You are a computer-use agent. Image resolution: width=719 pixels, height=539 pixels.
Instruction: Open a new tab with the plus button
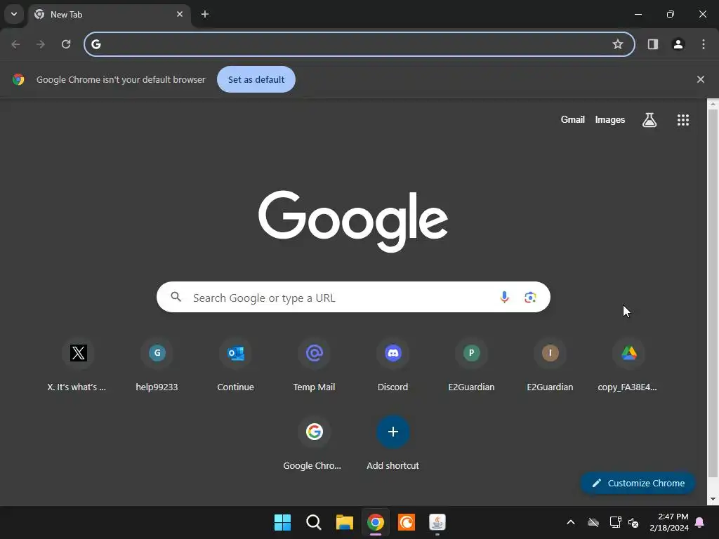[x=205, y=14]
